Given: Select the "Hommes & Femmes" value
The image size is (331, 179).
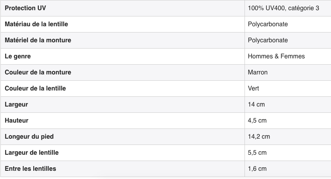Looking at the screenshot, I should click(x=276, y=56).
